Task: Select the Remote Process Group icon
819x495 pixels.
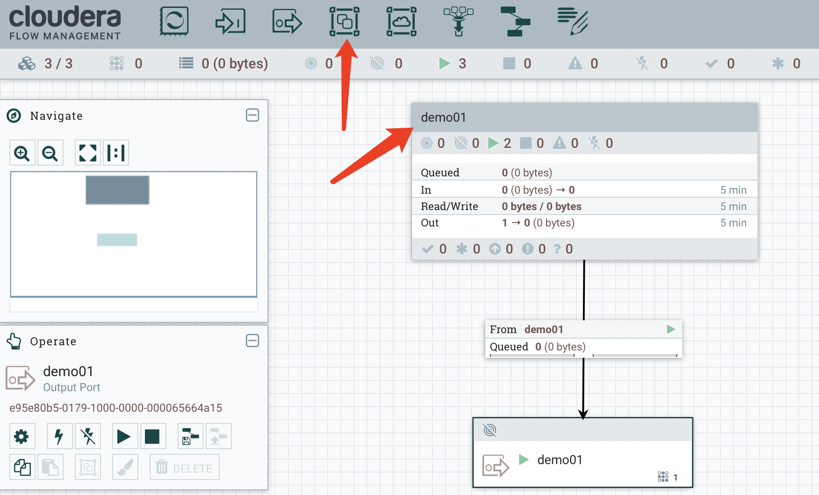Action: [x=402, y=22]
